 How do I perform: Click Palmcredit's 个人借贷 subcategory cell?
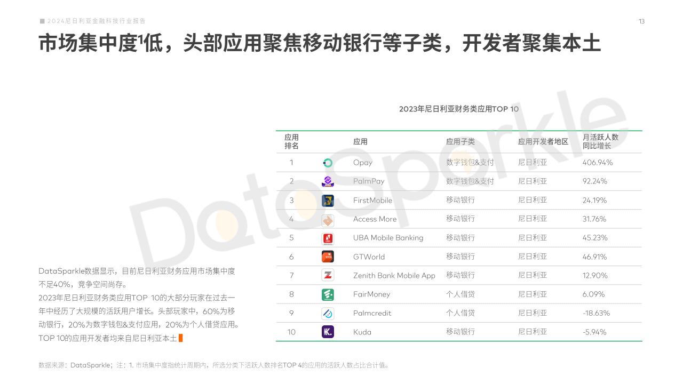coord(460,313)
